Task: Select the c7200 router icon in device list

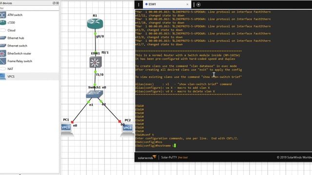Action: coord(2,23)
